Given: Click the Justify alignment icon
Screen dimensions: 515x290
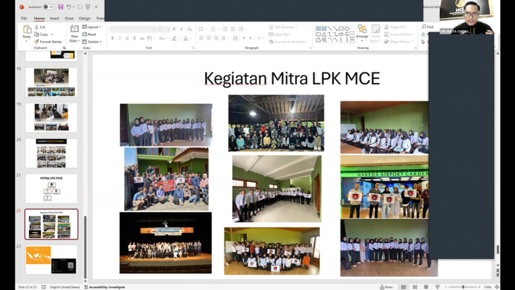Looking at the screenshot, I should tap(224, 38).
